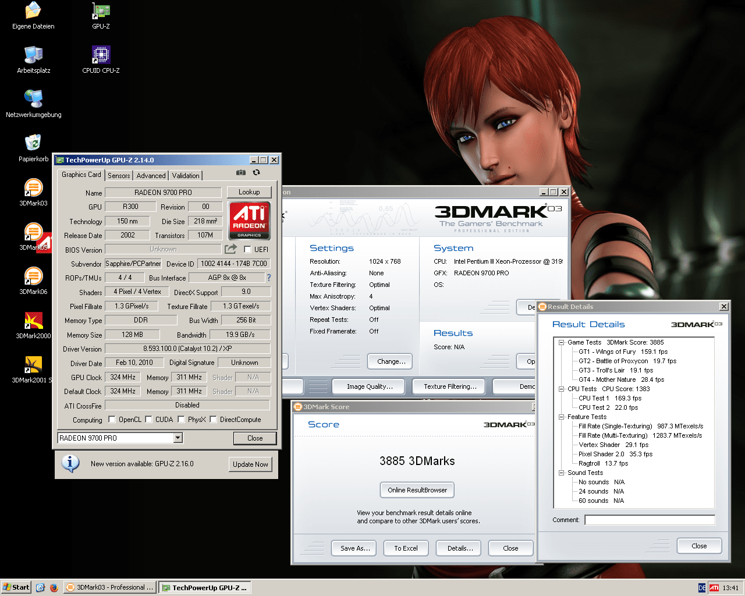This screenshot has height=596, width=745.
Task: Click the DE language indicator in tray
Action: tap(702, 588)
